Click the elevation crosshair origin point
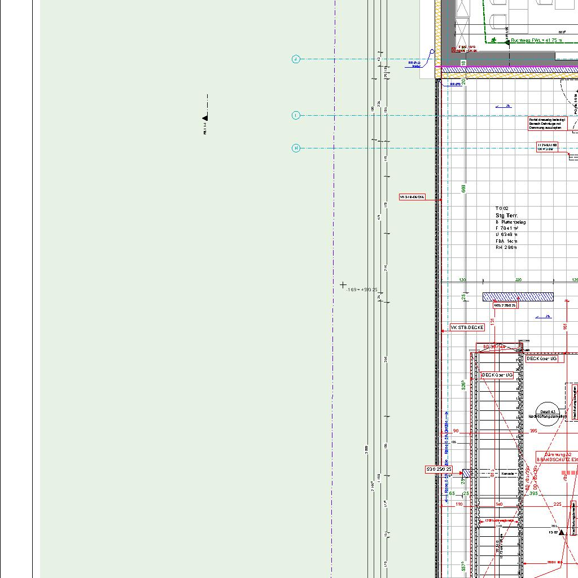This screenshot has height=578, width=578. pyautogui.click(x=343, y=285)
